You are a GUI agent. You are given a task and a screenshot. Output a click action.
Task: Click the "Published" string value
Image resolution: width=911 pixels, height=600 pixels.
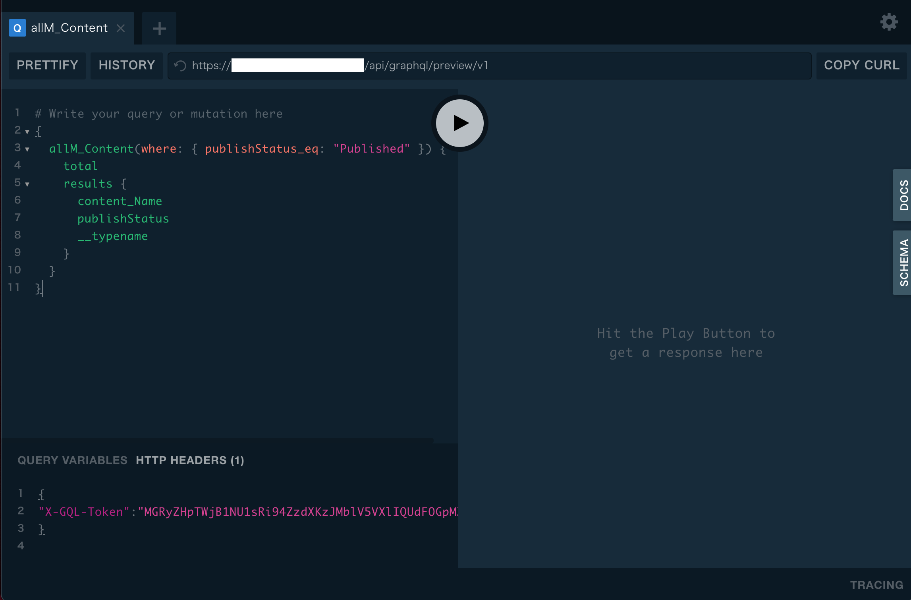pos(372,149)
